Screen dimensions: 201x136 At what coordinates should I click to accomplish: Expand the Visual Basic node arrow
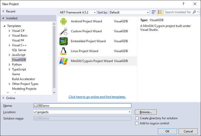pos(9,36)
